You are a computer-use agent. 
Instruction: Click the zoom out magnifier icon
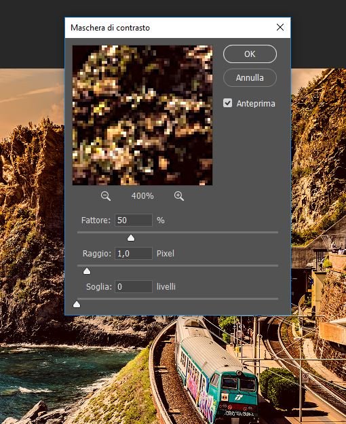click(x=106, y=196)
